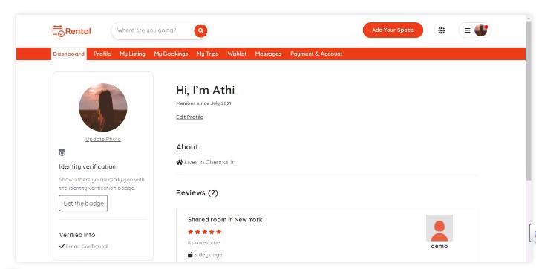Open the Dashboard tab
Screen dimensions: 536x269
(x=69, y=54)
